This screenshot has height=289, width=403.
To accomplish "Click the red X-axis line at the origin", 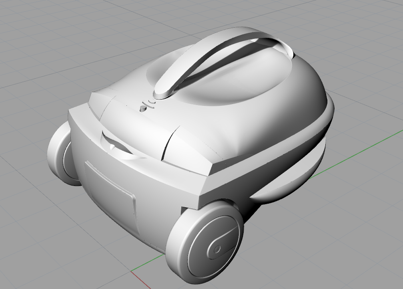I will [x=141, y=280].
